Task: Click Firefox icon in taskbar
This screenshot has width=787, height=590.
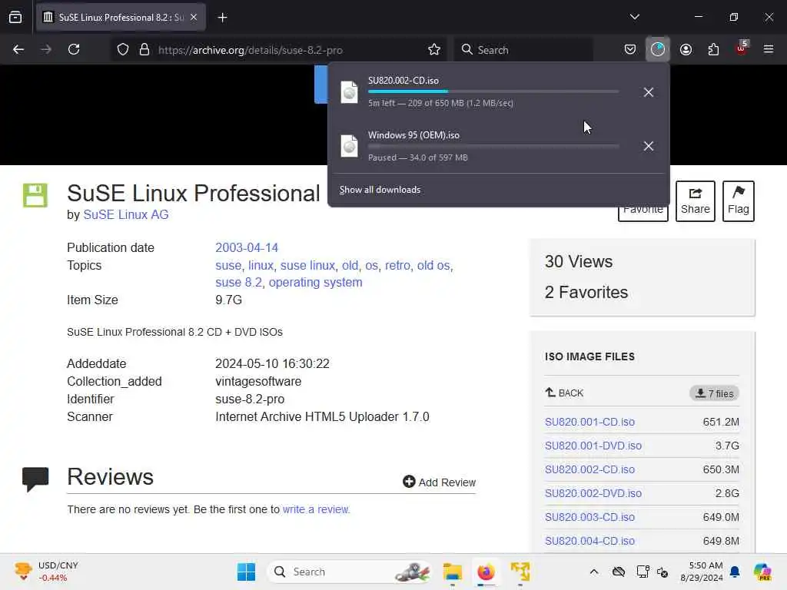Action: tap(486, 572)
